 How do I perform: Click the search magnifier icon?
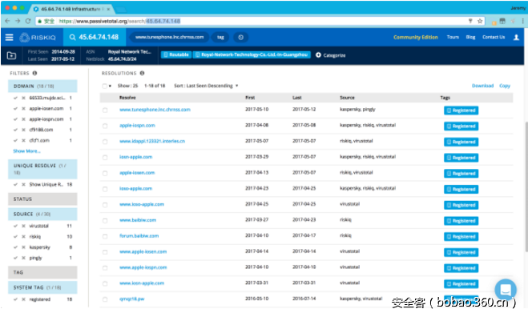pyautogui.click(x=72, y=38)
